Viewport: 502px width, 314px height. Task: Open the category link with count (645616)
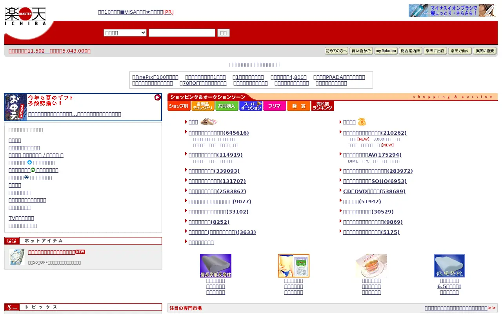point(219,133)
